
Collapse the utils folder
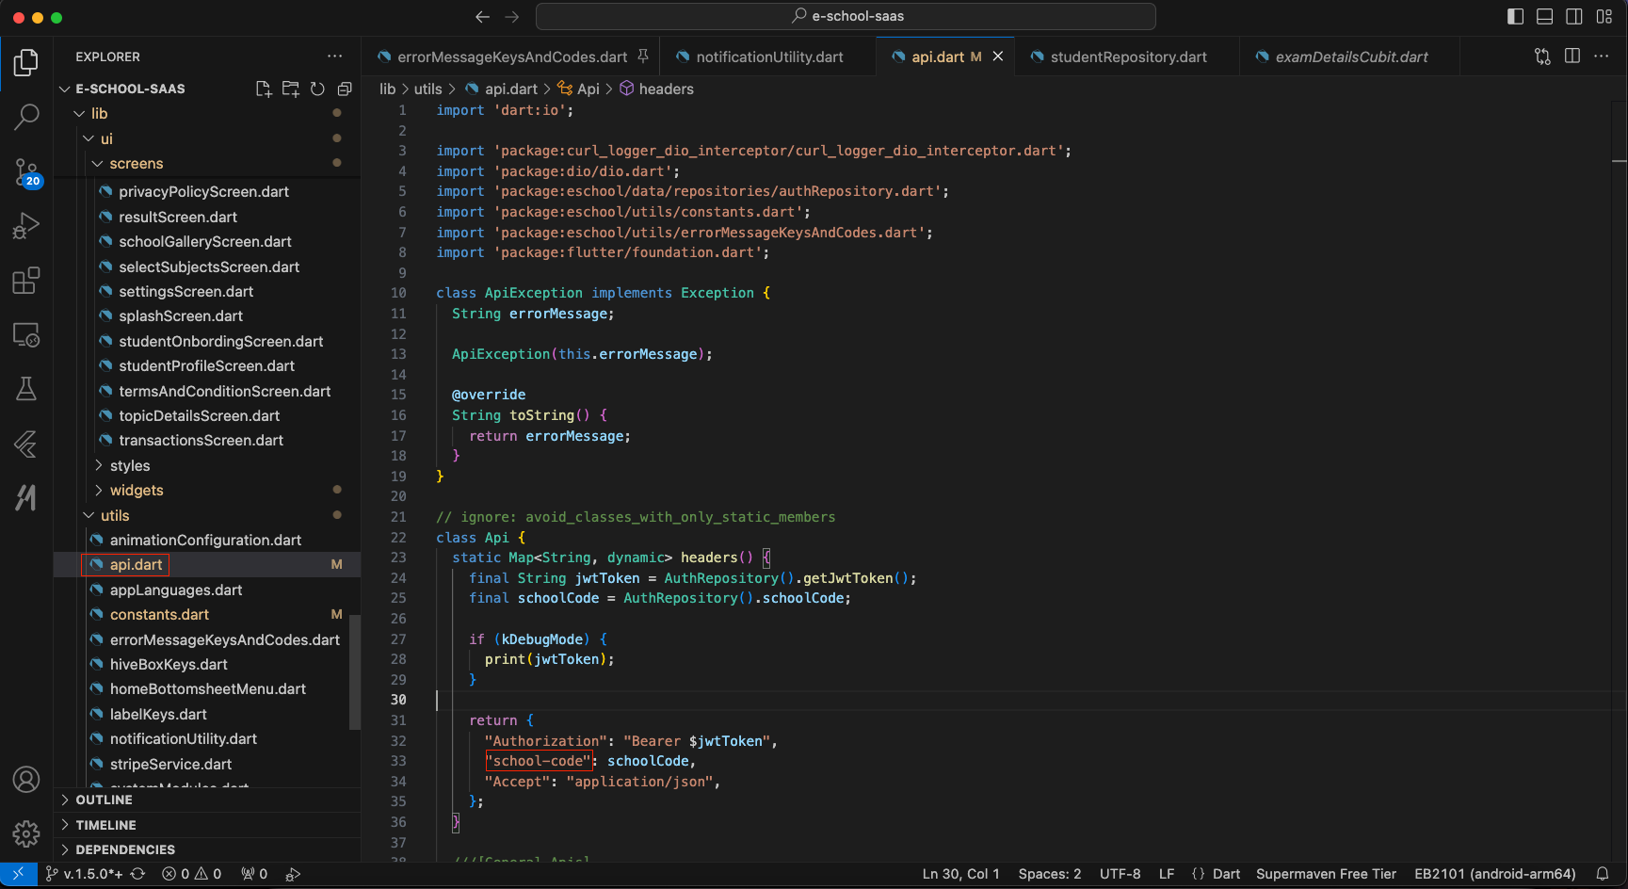click(115, 515)
